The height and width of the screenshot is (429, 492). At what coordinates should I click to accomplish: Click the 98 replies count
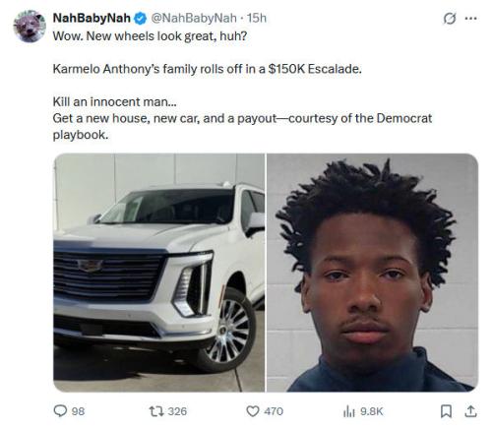78,411
